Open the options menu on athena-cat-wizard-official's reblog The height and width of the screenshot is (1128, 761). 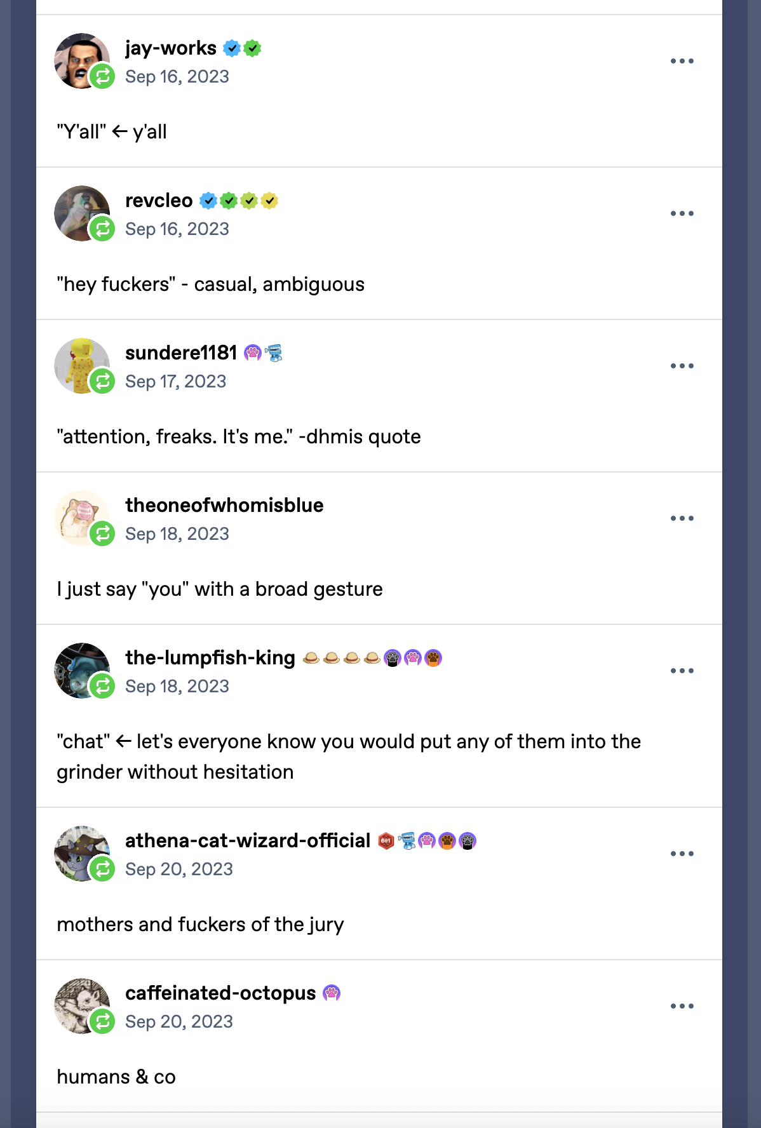coord(682,854)
